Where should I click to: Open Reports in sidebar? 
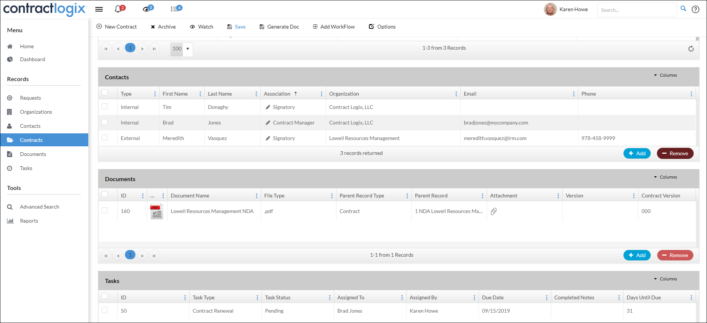(29, 221)
